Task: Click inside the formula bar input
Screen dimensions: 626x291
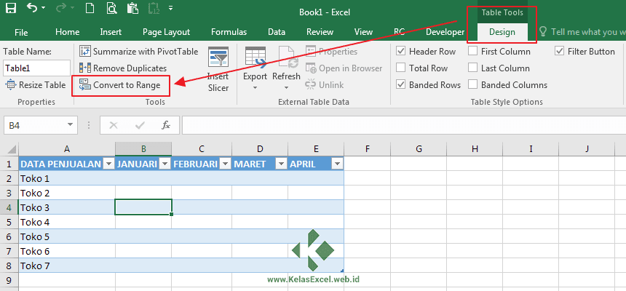Action: pos(404,125)
